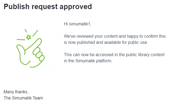The height and width of the screenshot is (104, 170).
Task: Click the 'Hi simumatik1,' greeting
Action: click(78, 24)
